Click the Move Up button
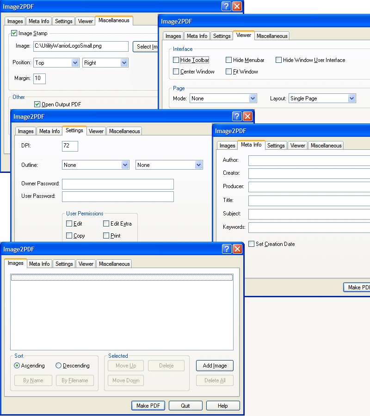This screenshot has height=416, width=370. [x=126, y=366]
